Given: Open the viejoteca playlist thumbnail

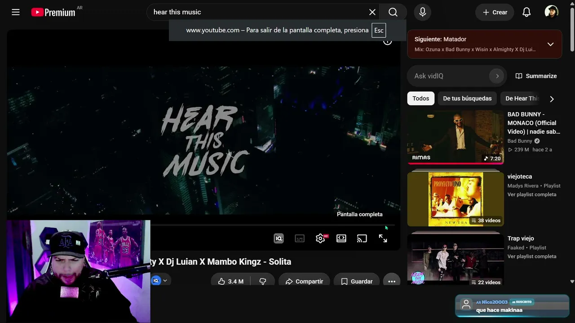Looking at the screenshot, I should (456, 199).
